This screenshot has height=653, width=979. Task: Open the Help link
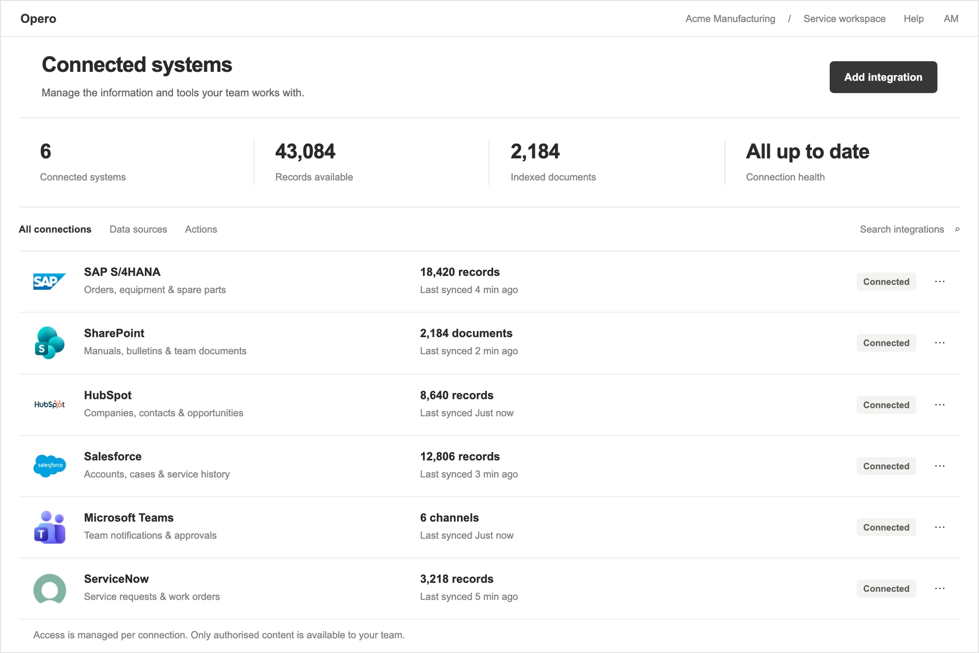[914, 19]
